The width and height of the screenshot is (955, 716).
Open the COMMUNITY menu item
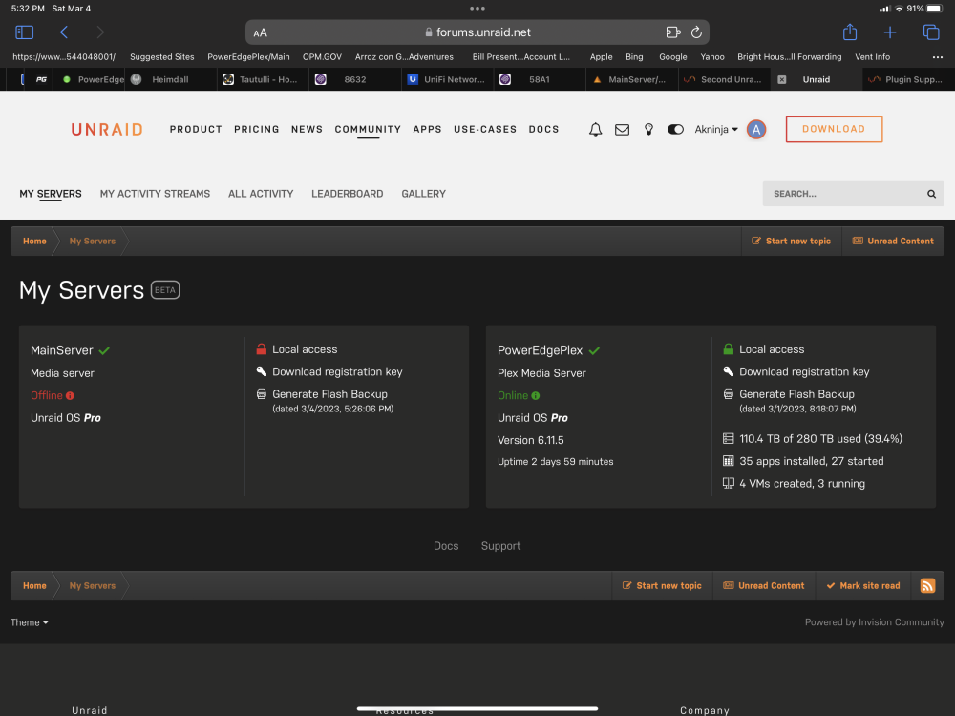(368, 129)
